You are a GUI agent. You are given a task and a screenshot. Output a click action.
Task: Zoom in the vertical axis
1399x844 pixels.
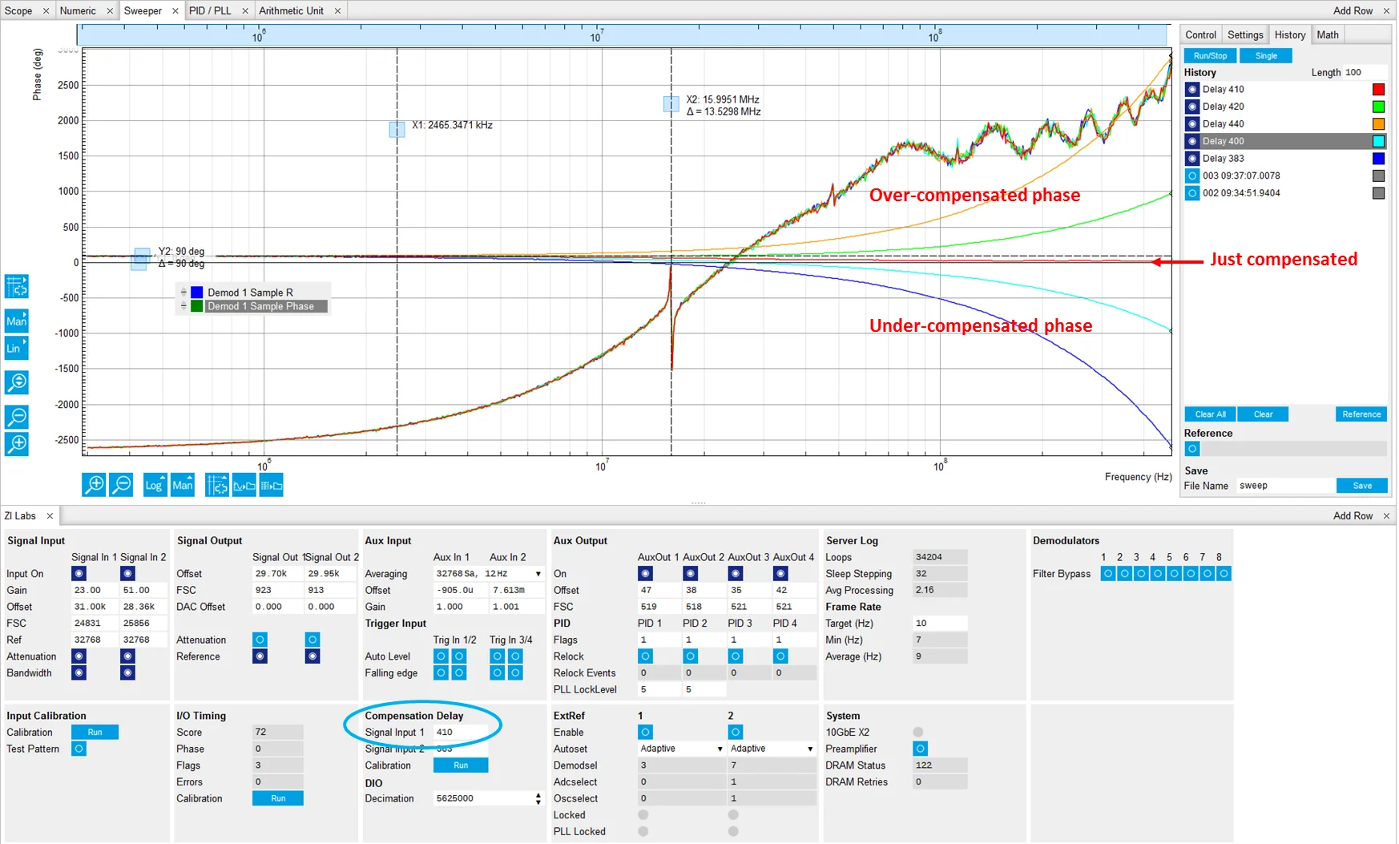[x=16, y=443]
